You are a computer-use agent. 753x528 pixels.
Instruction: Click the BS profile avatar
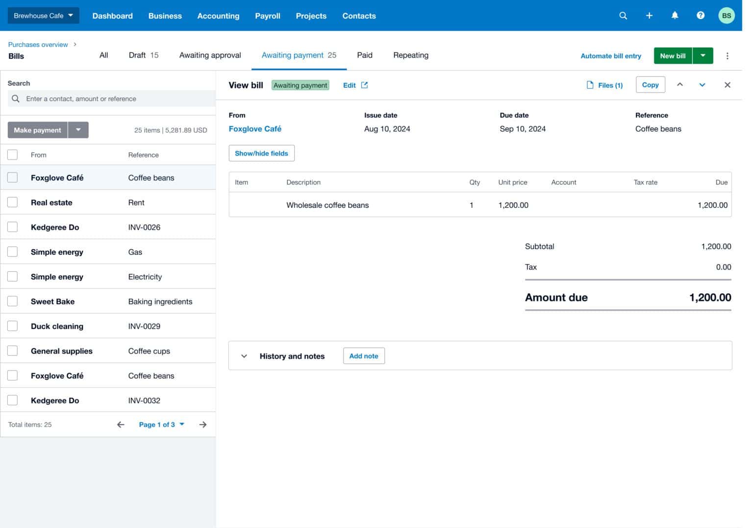click(x=726, y=15)
